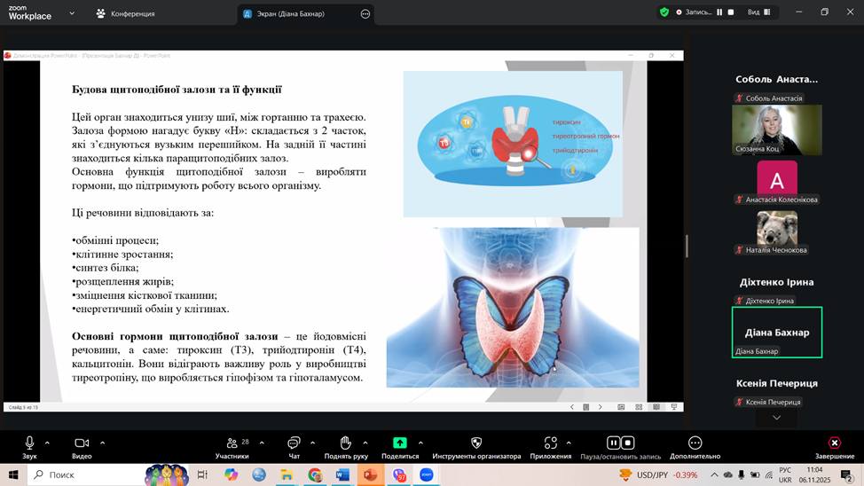Click the Raise Hand (Поднять руку) icon
This screenshot has width=864, height=486.
[345, 443]
